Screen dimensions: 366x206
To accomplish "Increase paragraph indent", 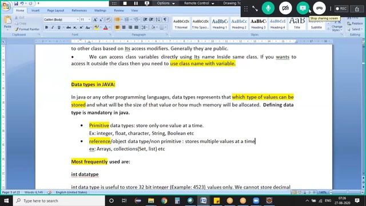I will coord(151,19).
